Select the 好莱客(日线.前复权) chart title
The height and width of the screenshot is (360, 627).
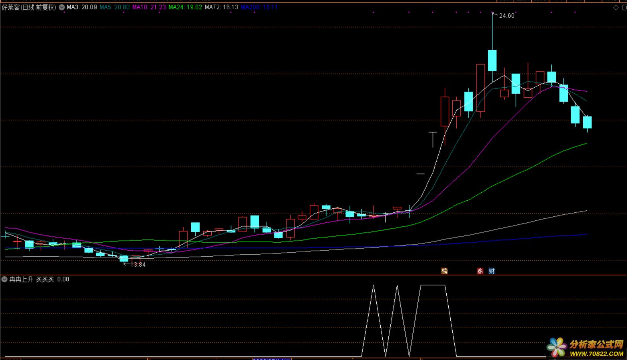(x=29, y=7)
